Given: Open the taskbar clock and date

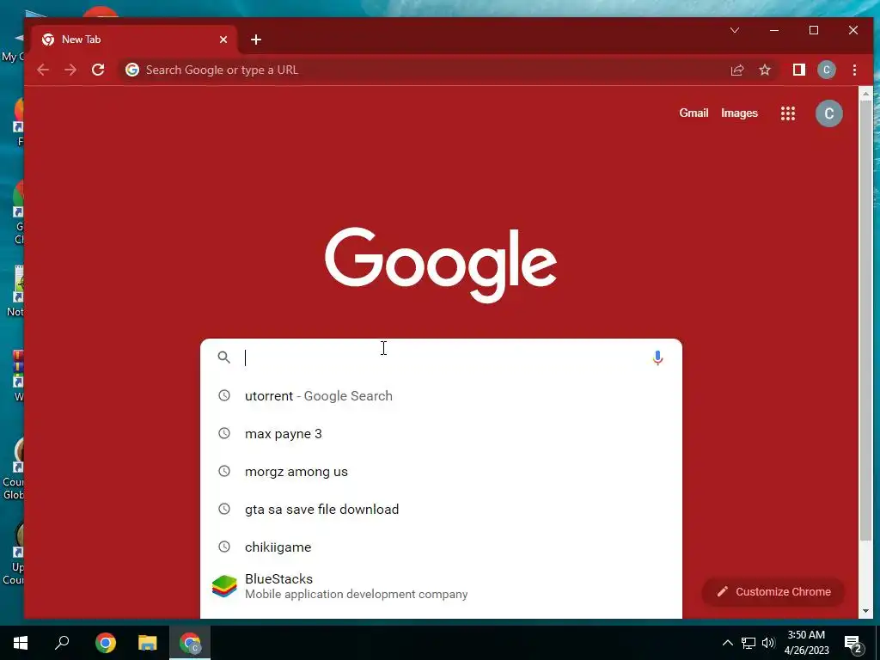Looking at the screenshot, I should pos(806,643).
